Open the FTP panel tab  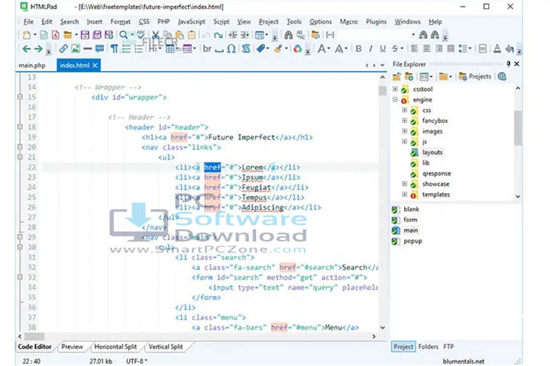[448, 347]
